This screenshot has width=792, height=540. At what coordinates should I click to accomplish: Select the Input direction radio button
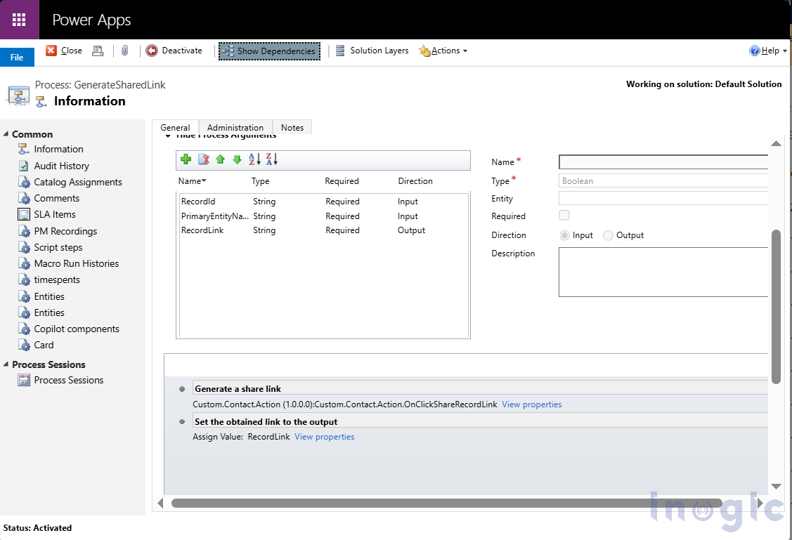565,235
